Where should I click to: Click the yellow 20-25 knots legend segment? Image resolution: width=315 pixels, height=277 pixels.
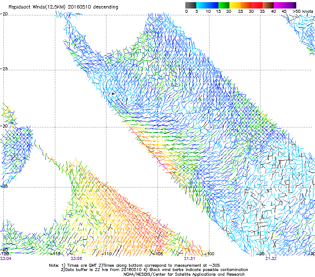tap(235, 5)
